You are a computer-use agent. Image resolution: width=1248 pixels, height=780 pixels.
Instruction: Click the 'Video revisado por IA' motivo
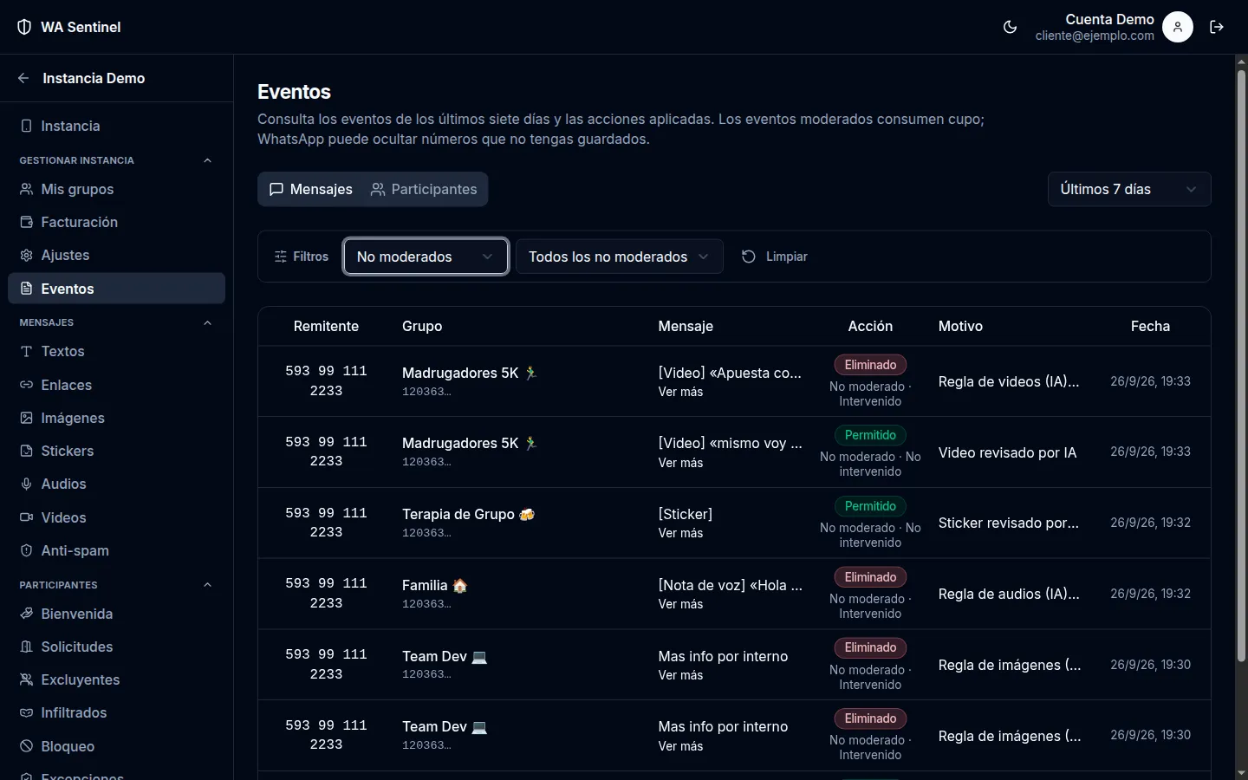[1007, 452]
